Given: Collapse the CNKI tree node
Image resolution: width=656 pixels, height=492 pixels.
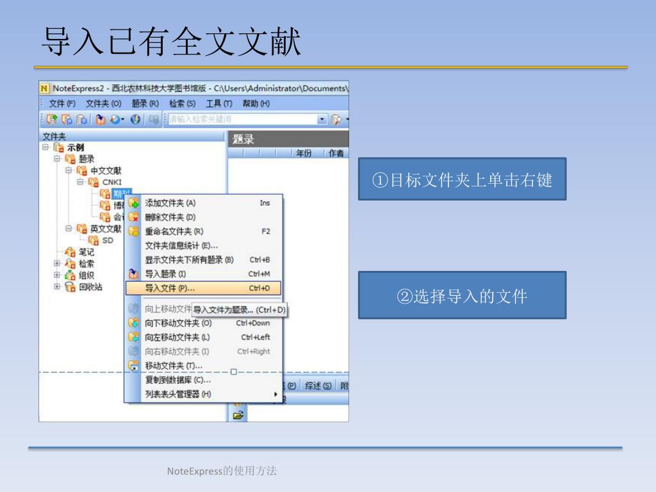Looking at the screenshot, I should [80, 182].
